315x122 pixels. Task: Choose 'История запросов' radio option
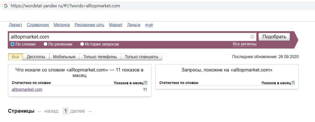(x=82, y=44)
